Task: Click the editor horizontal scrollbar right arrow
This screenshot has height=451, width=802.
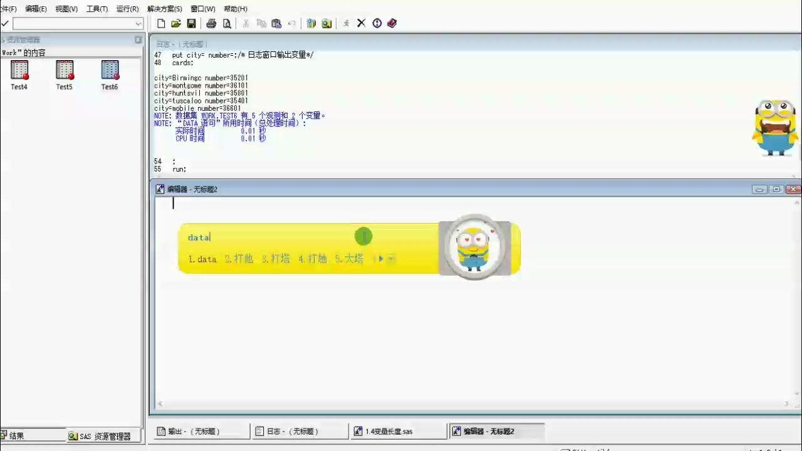Action: [787, 404]
